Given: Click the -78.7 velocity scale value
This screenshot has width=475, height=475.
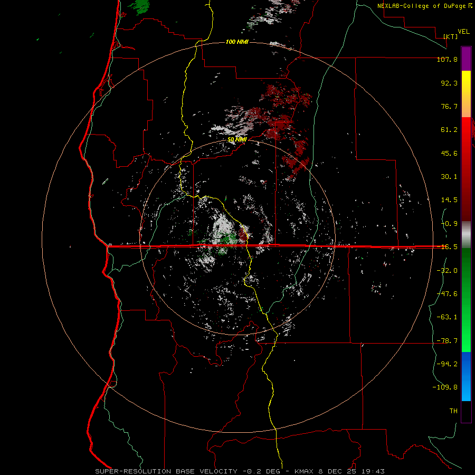Looking at the screenshot, I should 447,341.
